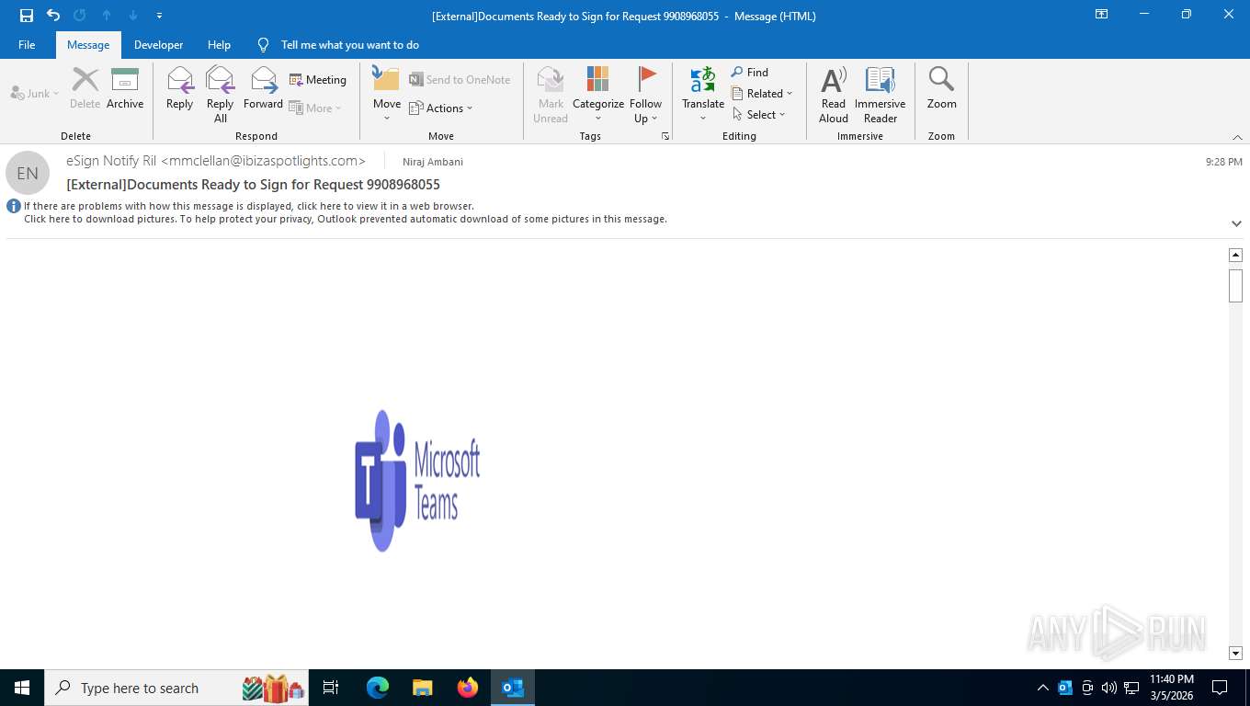Click the scroll up arrow of message pane

[x=1235, y=255]
